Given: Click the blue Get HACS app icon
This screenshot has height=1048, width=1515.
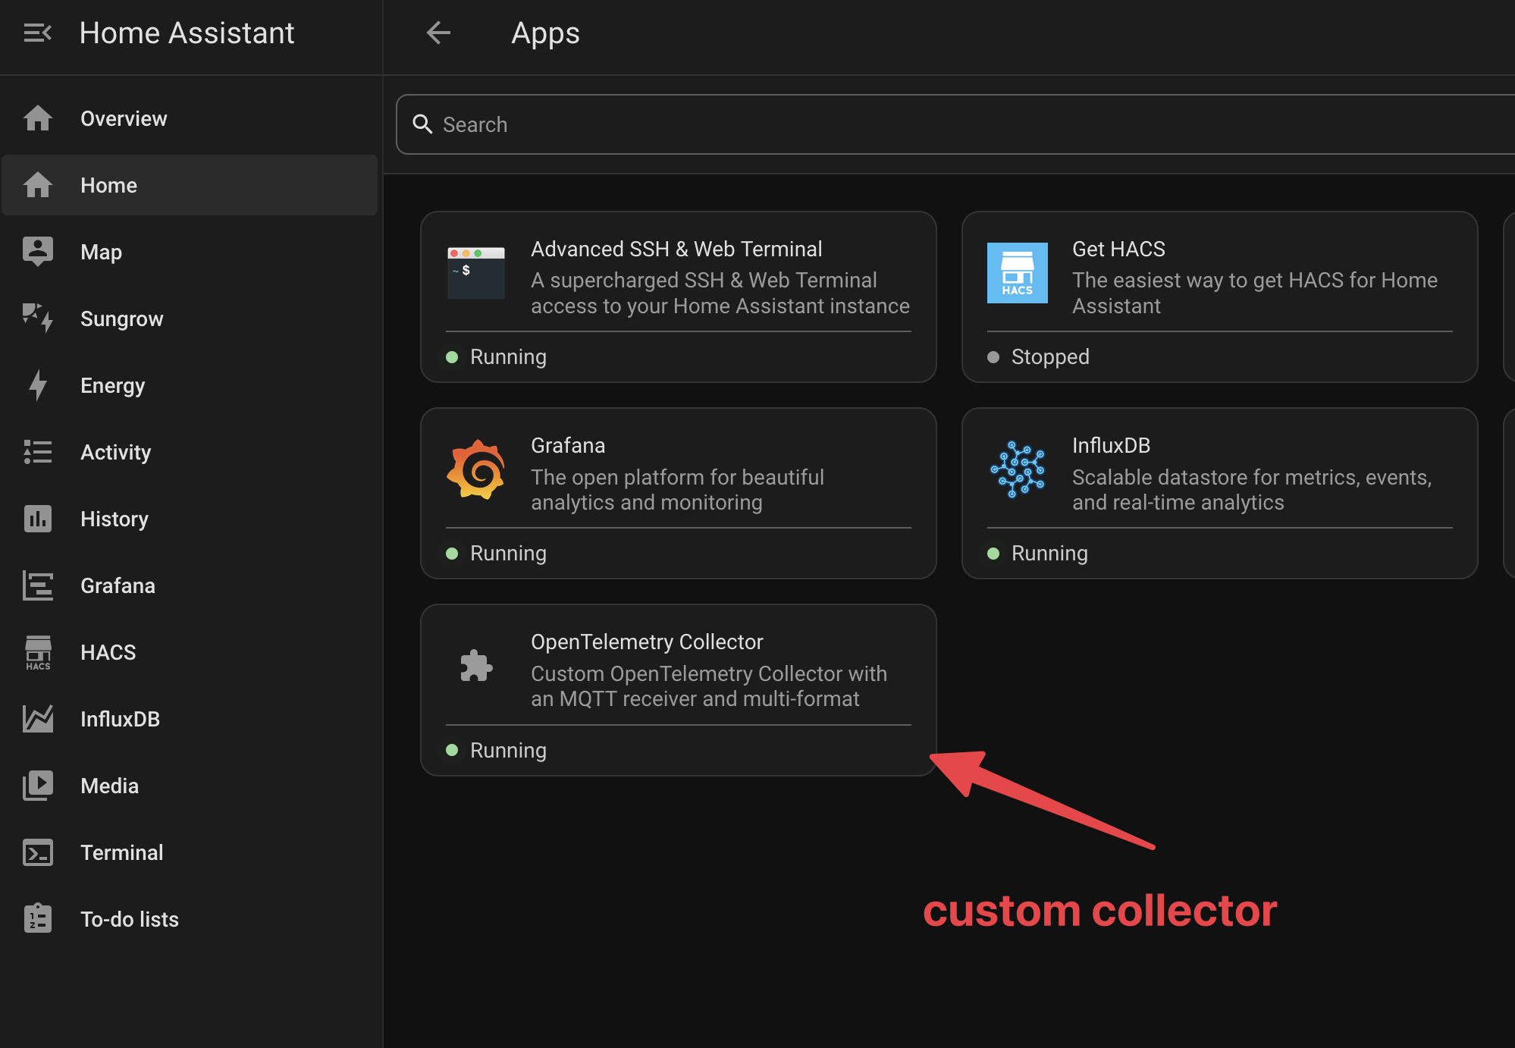Looking at the screenshot, I should click(x=1018, y=273).
